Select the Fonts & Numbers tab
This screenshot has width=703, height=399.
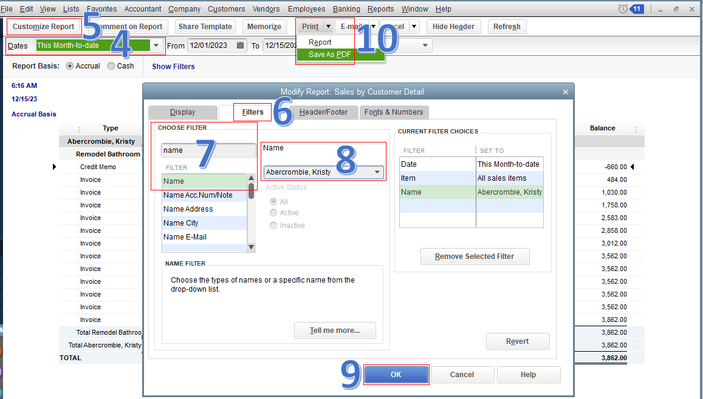[394, 112]
